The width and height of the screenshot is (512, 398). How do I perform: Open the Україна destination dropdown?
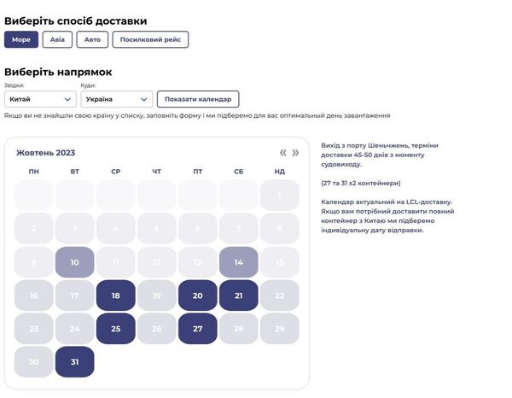coord(117,99)
